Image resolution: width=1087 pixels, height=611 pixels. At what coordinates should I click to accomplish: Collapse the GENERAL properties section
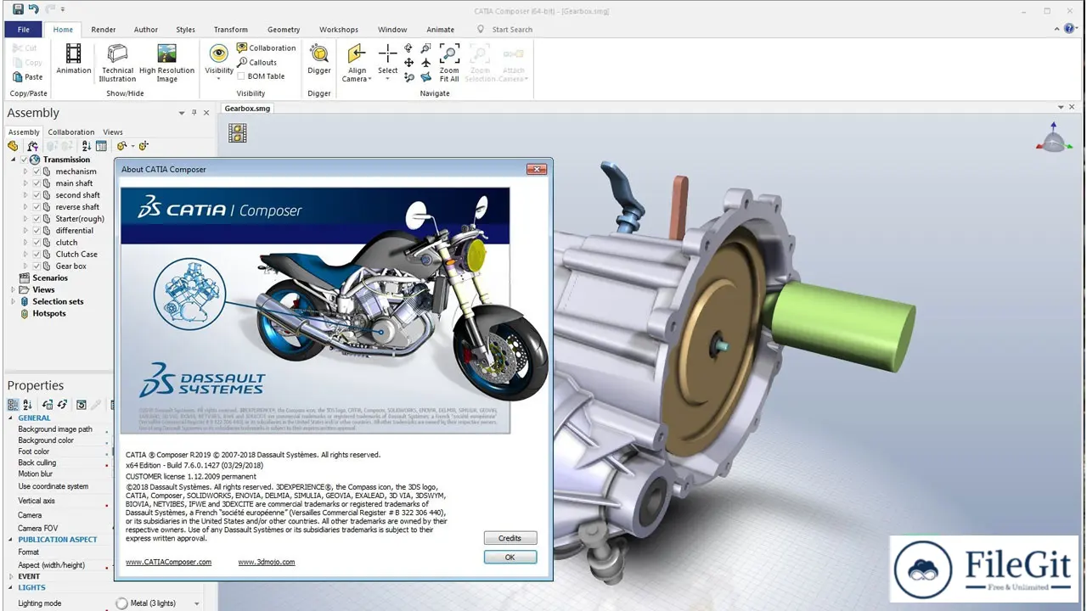(x=12, y=418)
